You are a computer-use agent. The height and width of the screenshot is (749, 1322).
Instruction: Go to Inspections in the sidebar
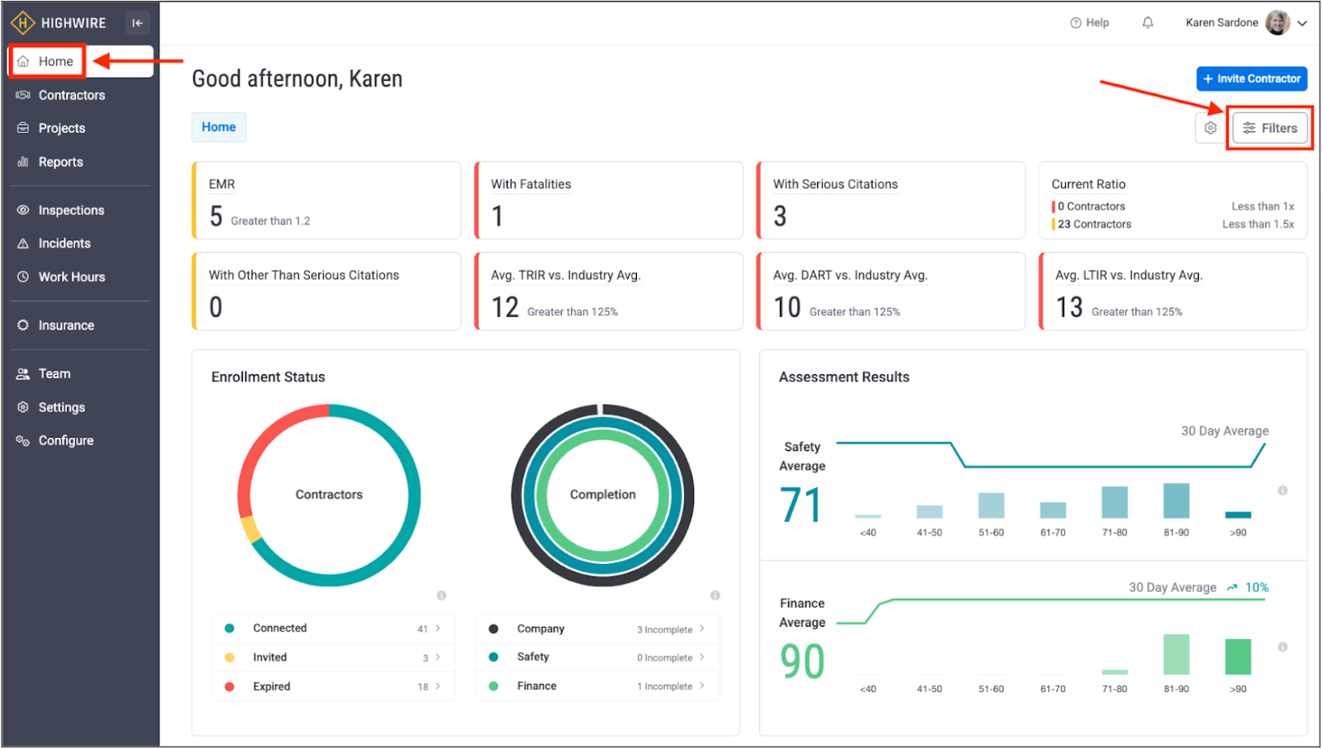(x=71, y=211)
